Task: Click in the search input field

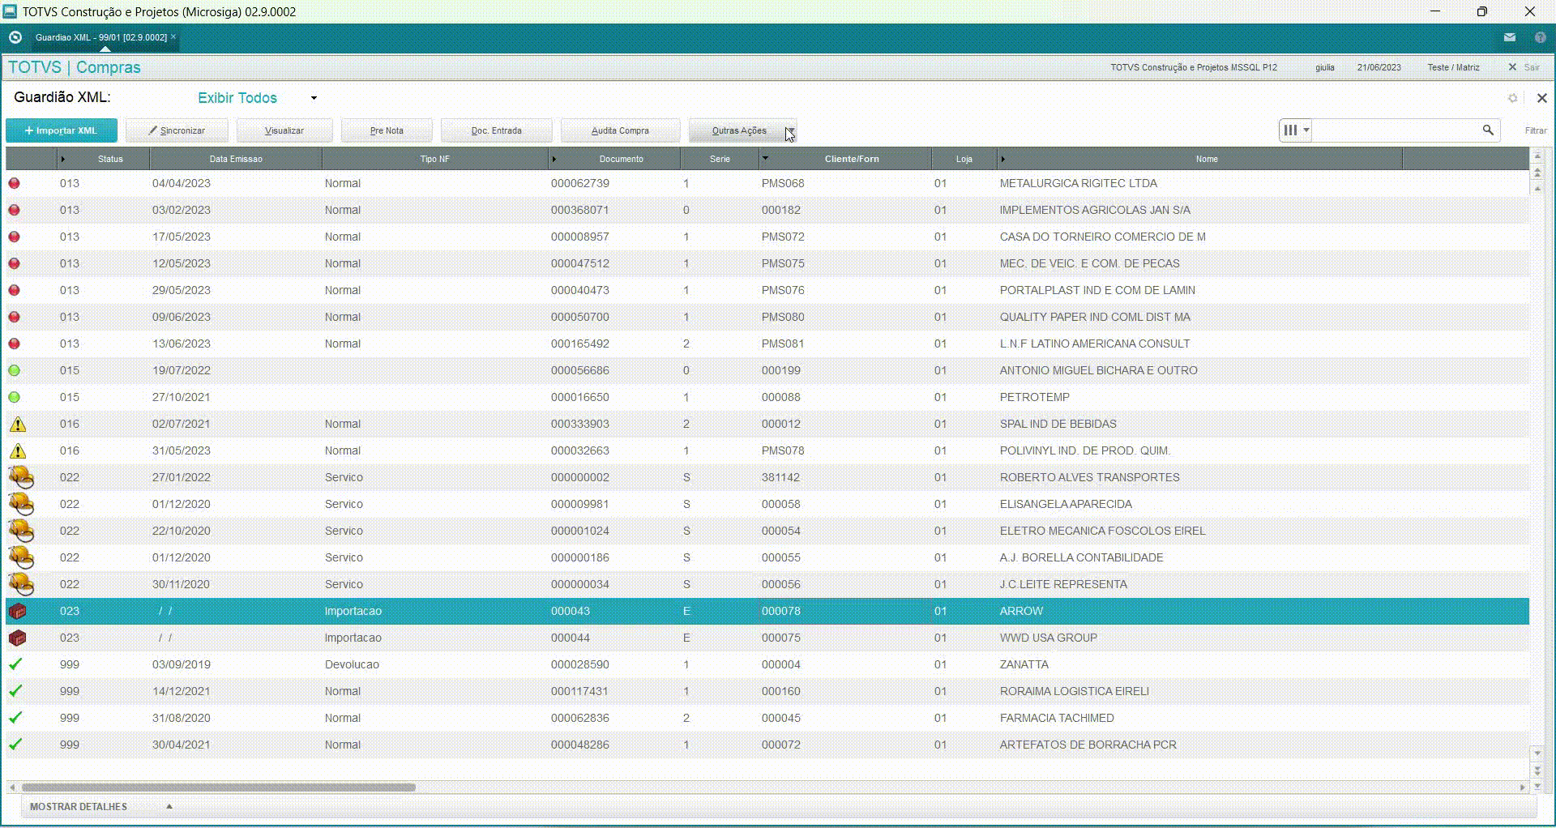Action: [x=1396, y=130]
